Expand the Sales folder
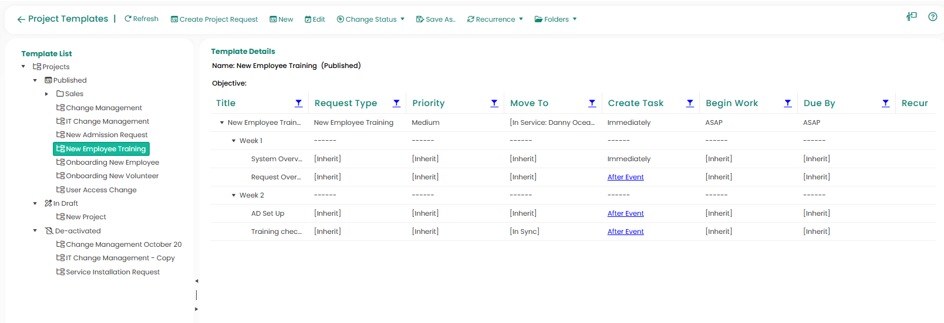 [47, 94]
